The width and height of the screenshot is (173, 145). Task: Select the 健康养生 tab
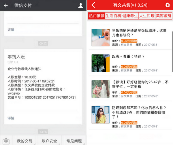click(130, 16)
